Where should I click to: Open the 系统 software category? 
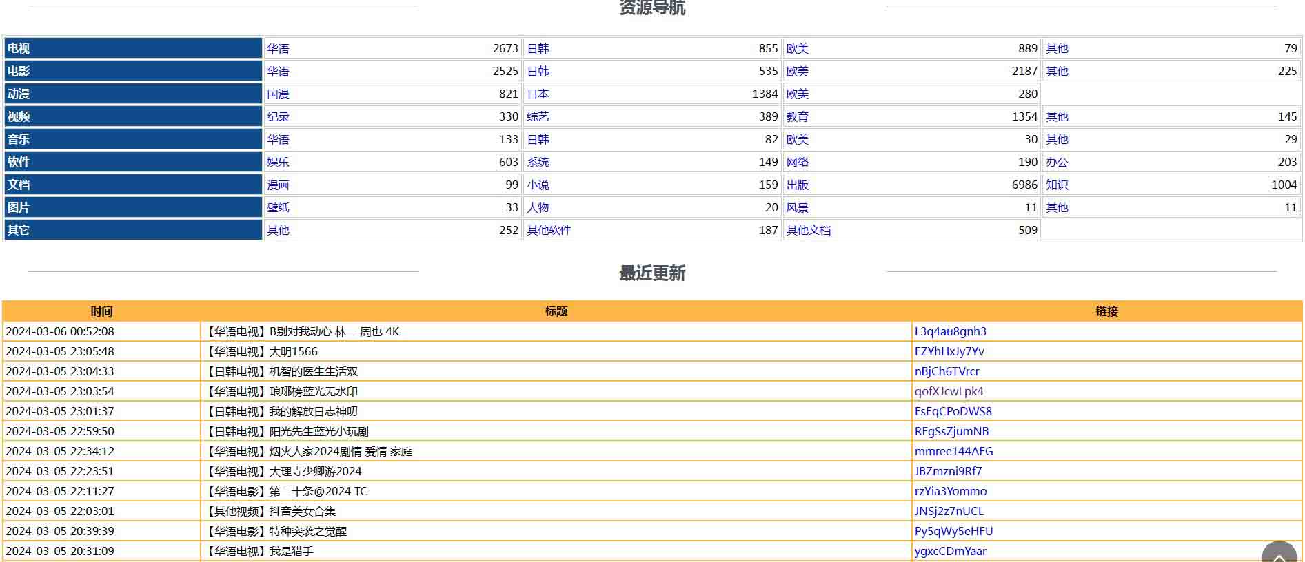click(538, 162)
